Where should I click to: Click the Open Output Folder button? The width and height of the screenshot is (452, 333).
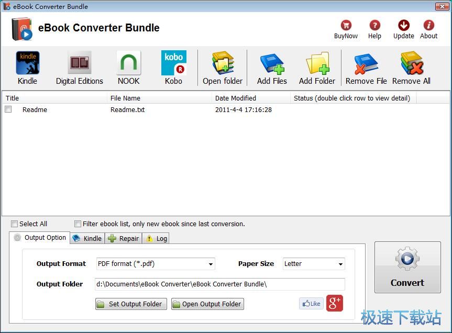coord(207,304)
